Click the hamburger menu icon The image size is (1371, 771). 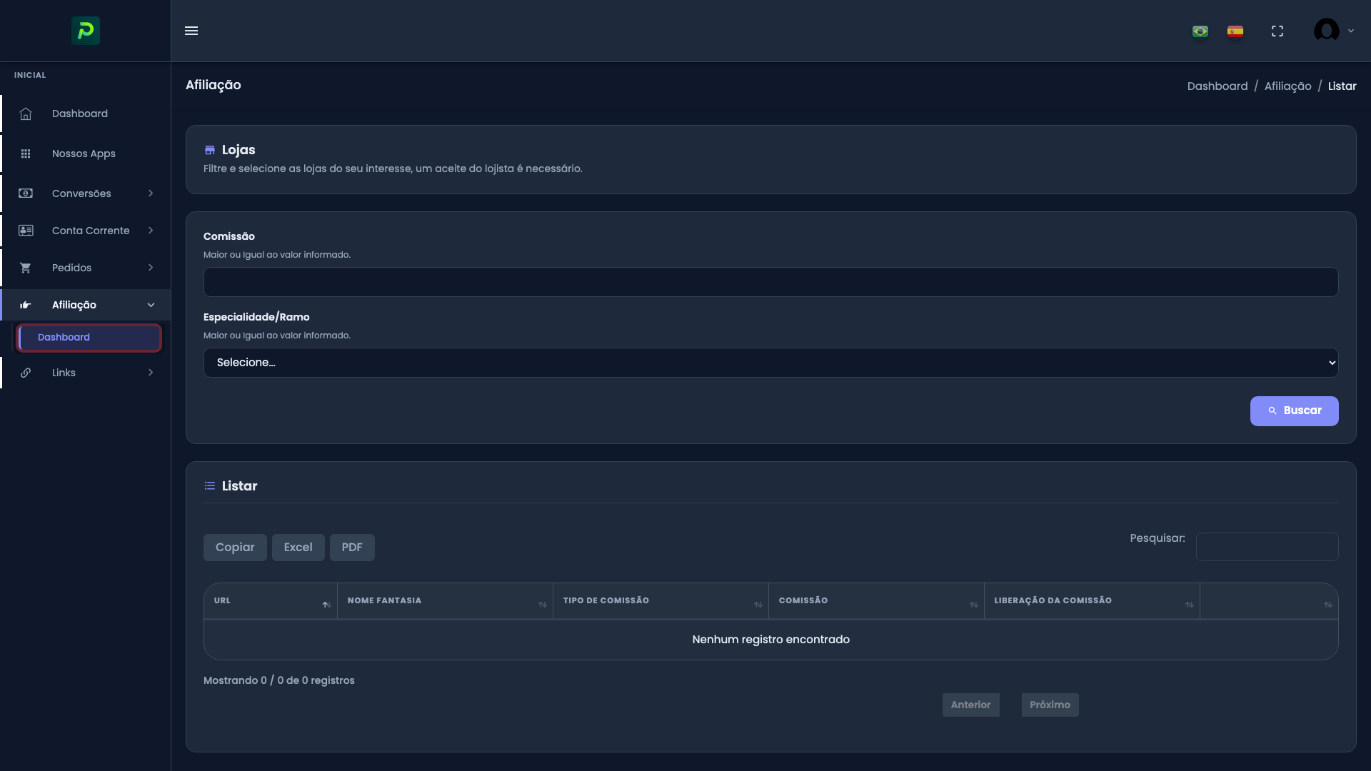point(191,31)
